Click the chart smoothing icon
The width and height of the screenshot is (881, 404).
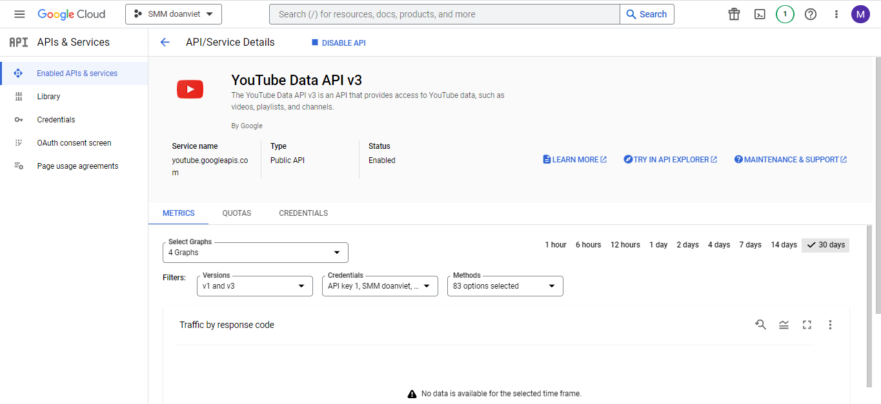point(784,325)
